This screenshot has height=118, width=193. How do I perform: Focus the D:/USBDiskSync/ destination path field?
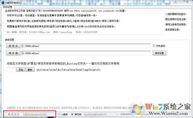tap(86, 53)
